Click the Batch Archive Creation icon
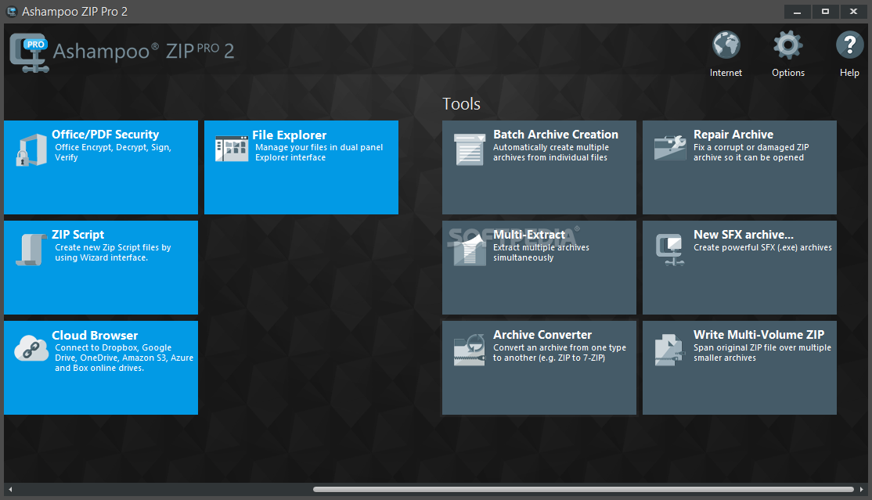The image size is (872, 500). click(x=470, y=149)
